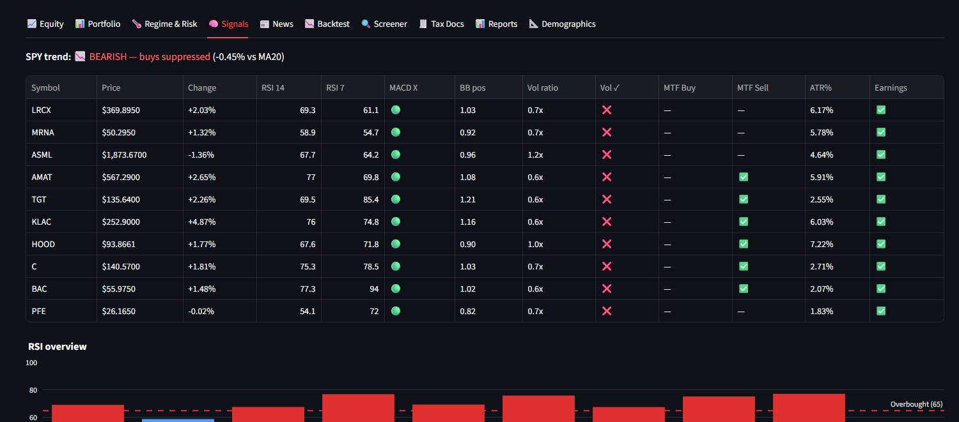Open the News tab
Image resolution: width=959 pixels, height=422 pixels.
click(x=277, y=24)
